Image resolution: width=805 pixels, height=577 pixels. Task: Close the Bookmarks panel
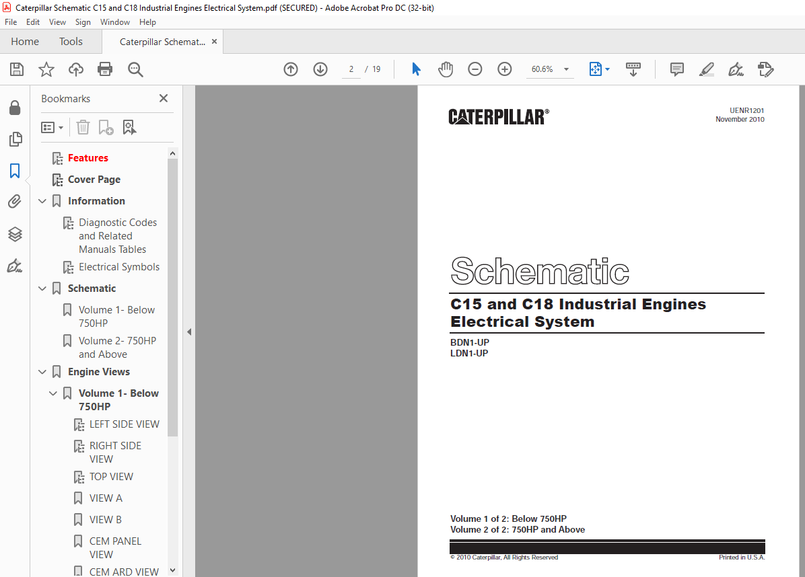[164, 98]
